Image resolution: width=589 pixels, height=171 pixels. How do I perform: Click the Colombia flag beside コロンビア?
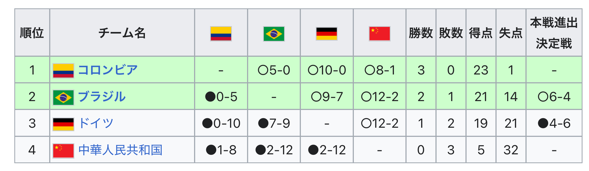click(63, 70)
